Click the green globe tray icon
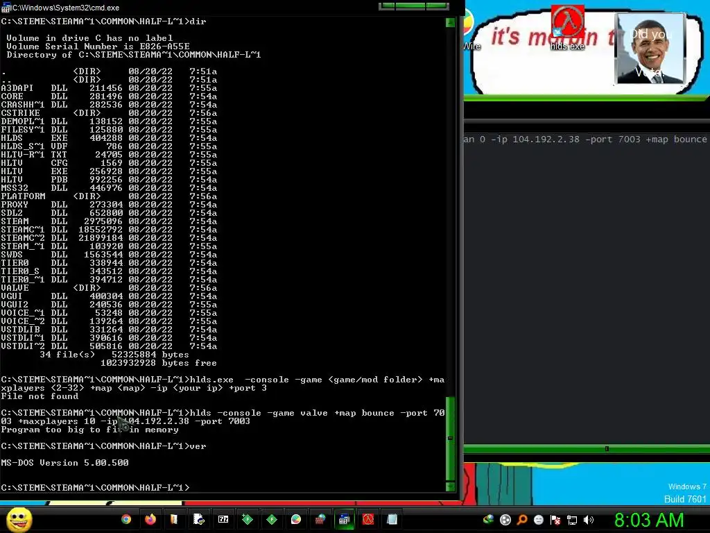Image resolution: width=710 pixels, height=533 pixels. coord(489,520)
